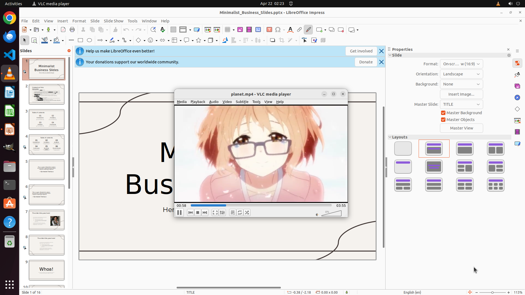
Task: Open VLC playlist view icon
Action: (232, 213)
